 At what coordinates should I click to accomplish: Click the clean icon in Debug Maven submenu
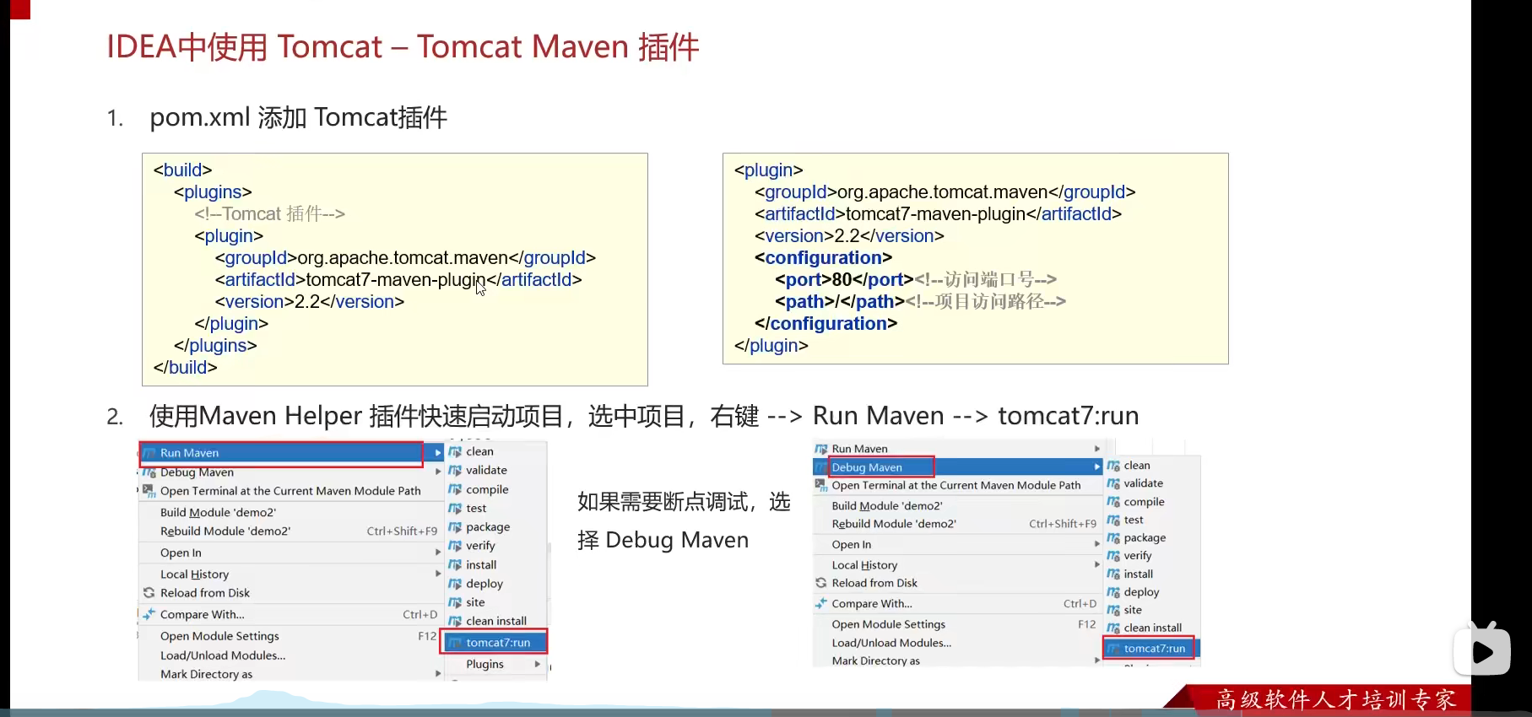coord(1113,466)
